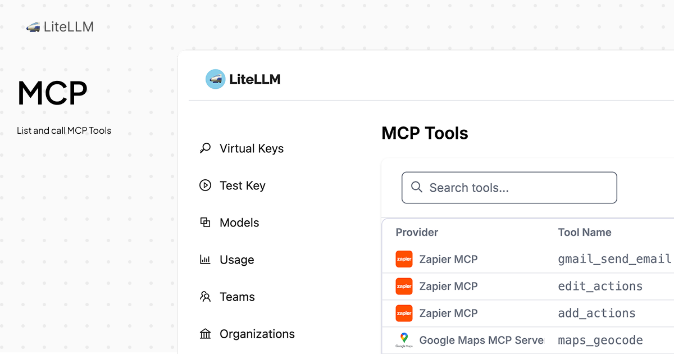Screen dimensions: 674x354
Task: Select the Usage sidebar entry
Action: point(236,260)
